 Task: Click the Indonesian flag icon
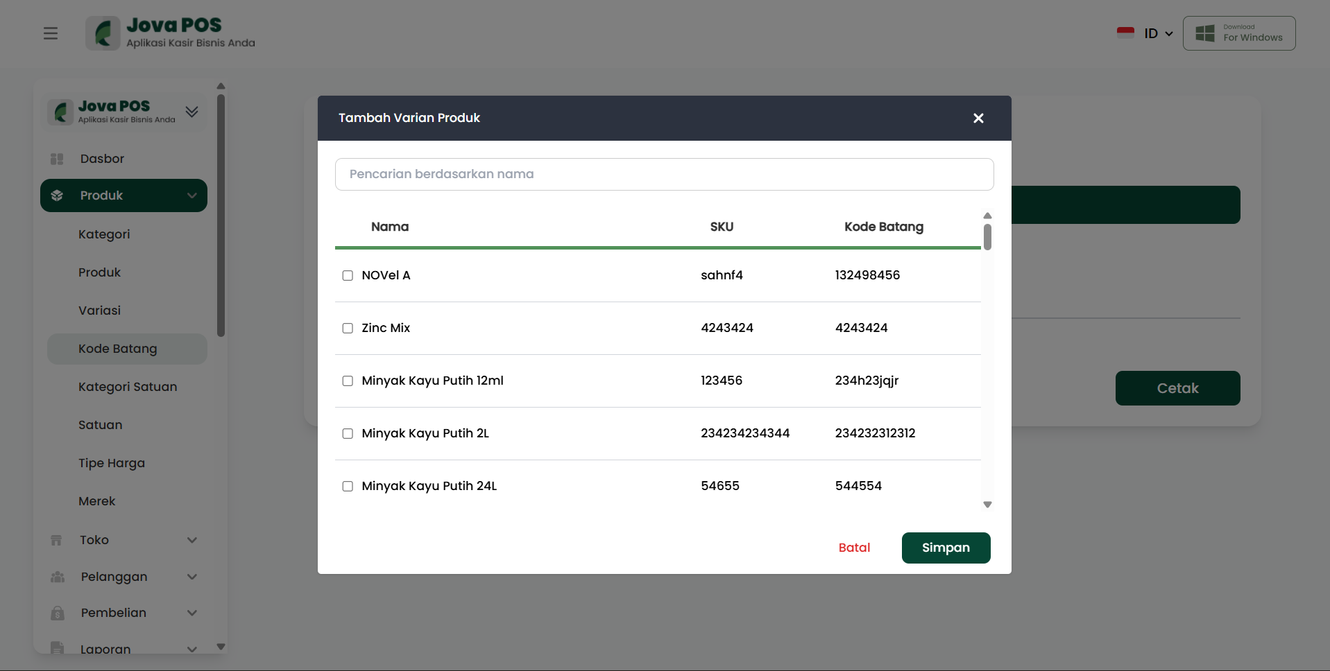pyautogui.click(x=1125, y=33)
